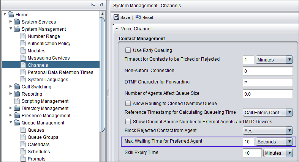Open Personal Data Retention Times item
This screenshot has height=162, width=299.
[x=60, y=72]
